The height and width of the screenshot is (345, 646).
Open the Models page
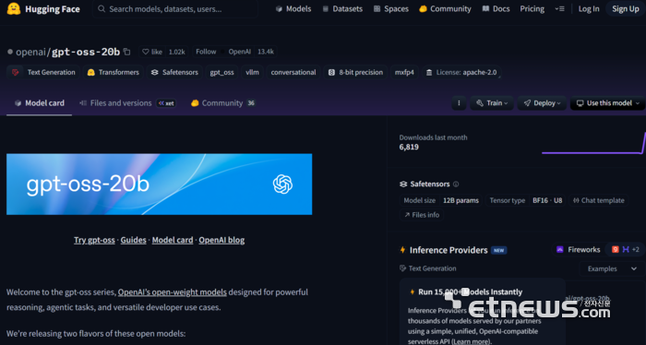293,8
